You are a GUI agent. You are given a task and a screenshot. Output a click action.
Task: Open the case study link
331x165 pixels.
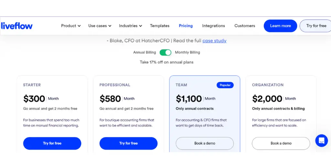[x=214, y=41]
